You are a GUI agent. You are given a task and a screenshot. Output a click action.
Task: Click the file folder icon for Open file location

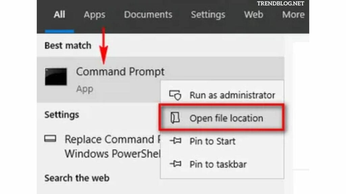(x=175, y=118)
